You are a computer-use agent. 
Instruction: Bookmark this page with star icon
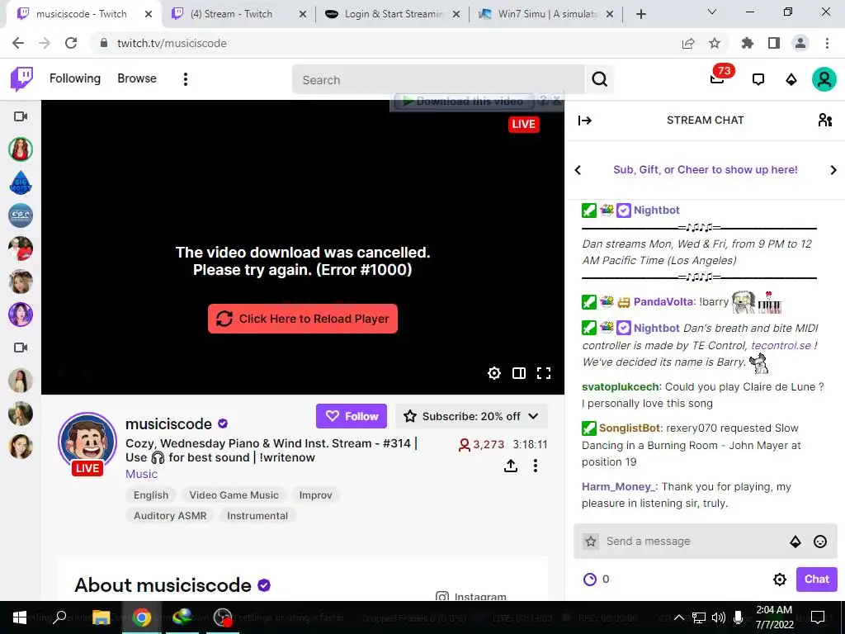pos(715,43)
